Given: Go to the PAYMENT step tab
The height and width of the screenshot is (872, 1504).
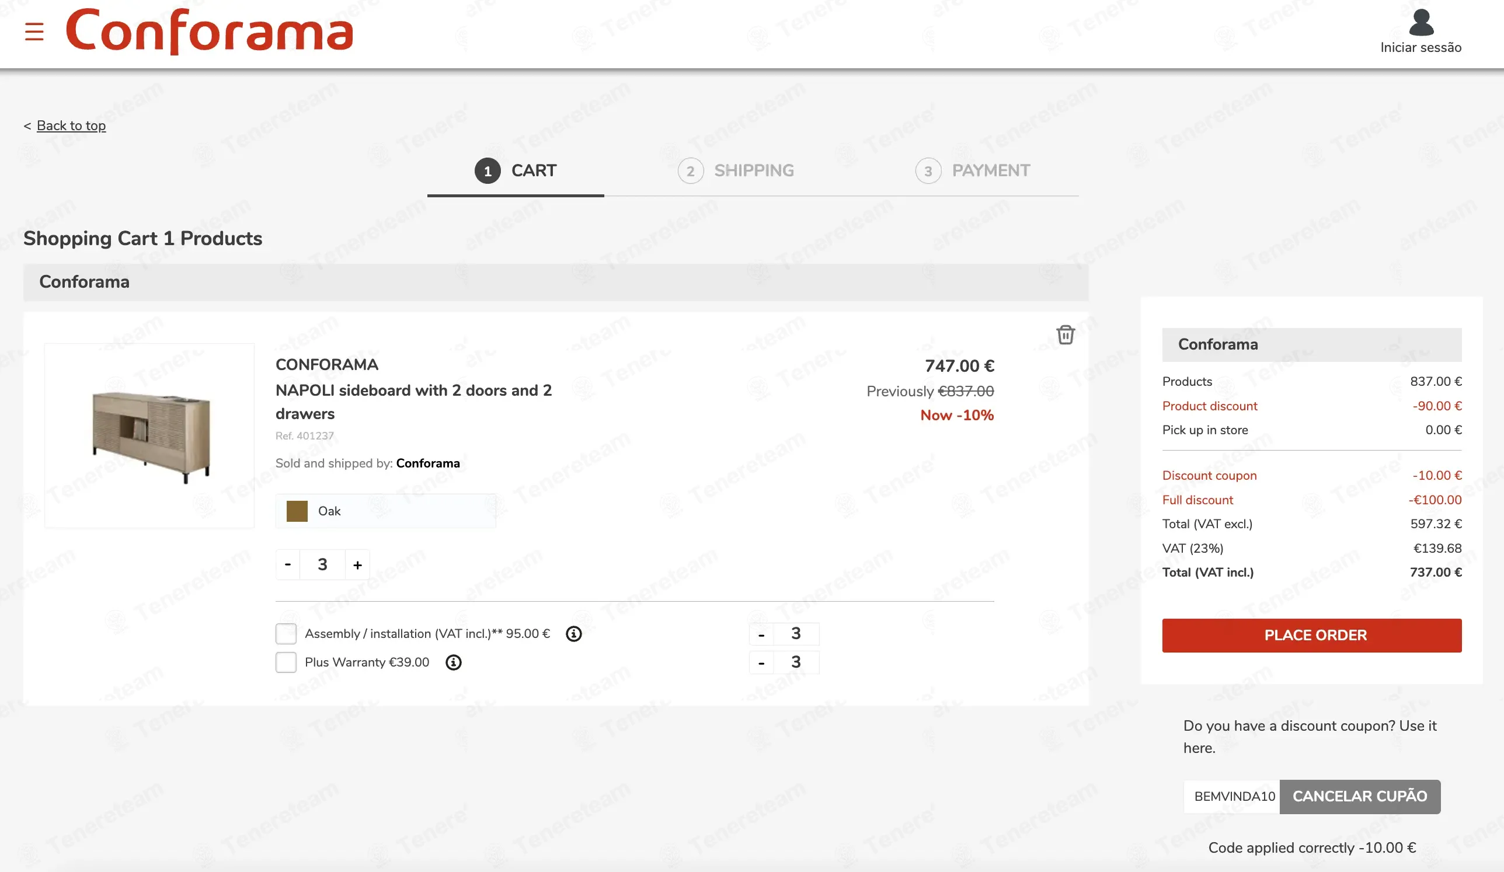Looking at the screenshot, I should [973, 170].
